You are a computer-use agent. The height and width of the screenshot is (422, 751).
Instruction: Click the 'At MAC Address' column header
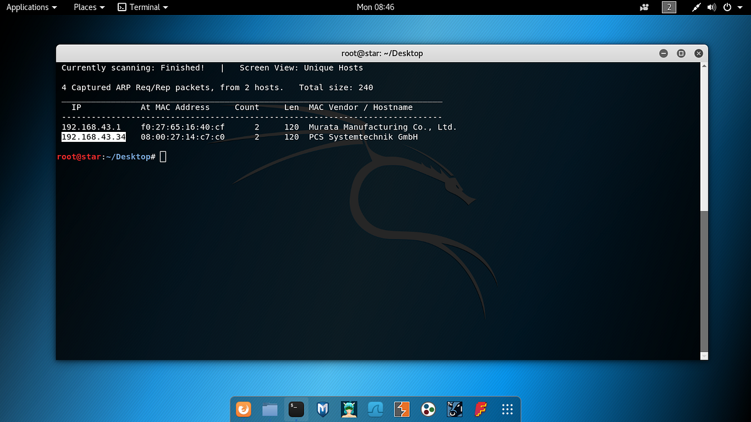click(175, 108)
